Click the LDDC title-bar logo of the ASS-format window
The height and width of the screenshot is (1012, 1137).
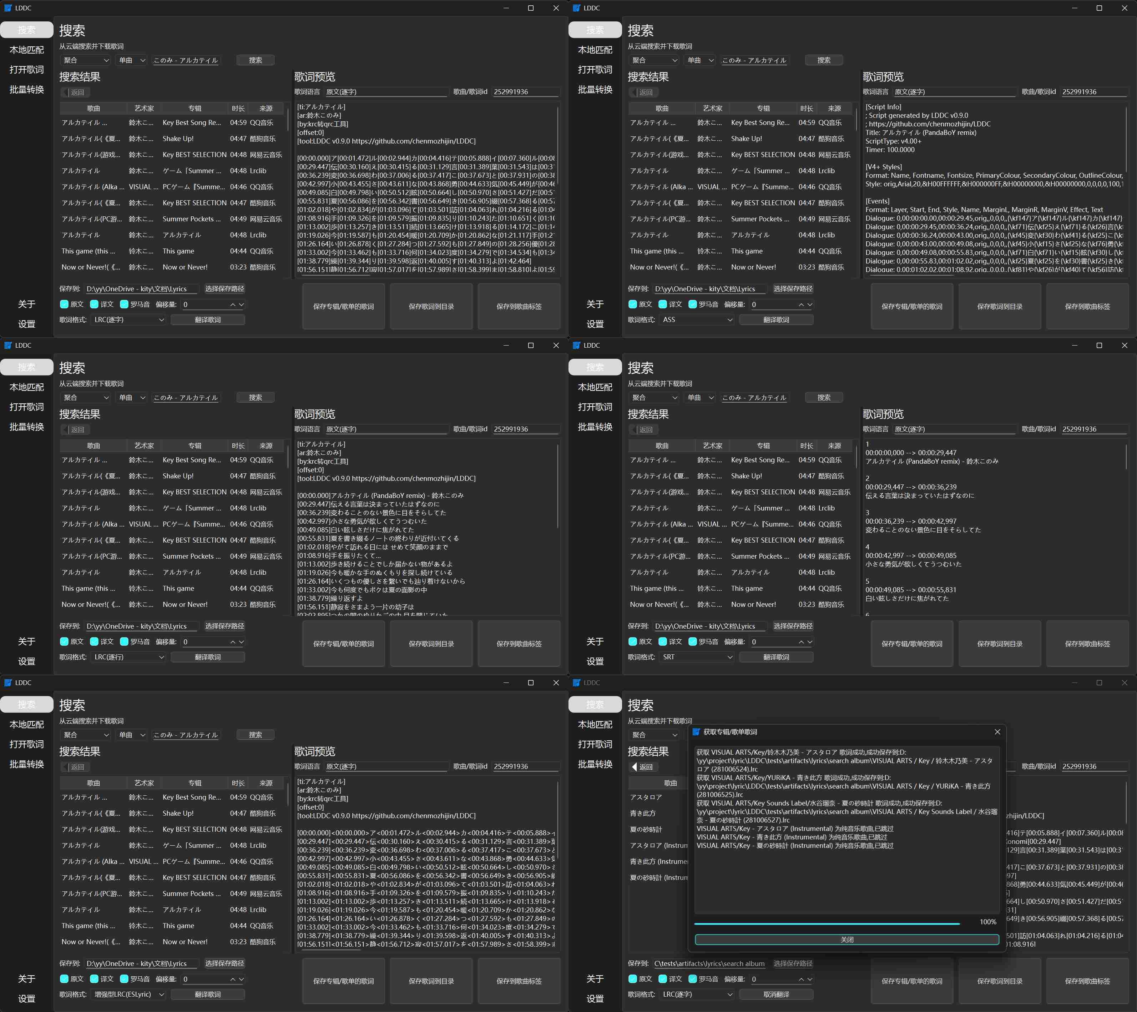[576, 8]
